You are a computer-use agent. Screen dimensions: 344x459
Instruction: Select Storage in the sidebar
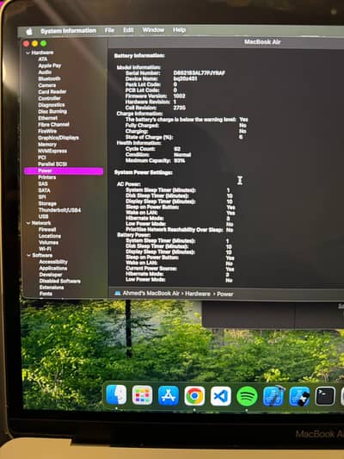pos(47,203)
